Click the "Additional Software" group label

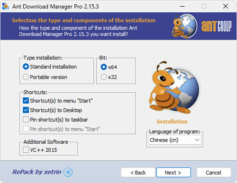(46, 142)
